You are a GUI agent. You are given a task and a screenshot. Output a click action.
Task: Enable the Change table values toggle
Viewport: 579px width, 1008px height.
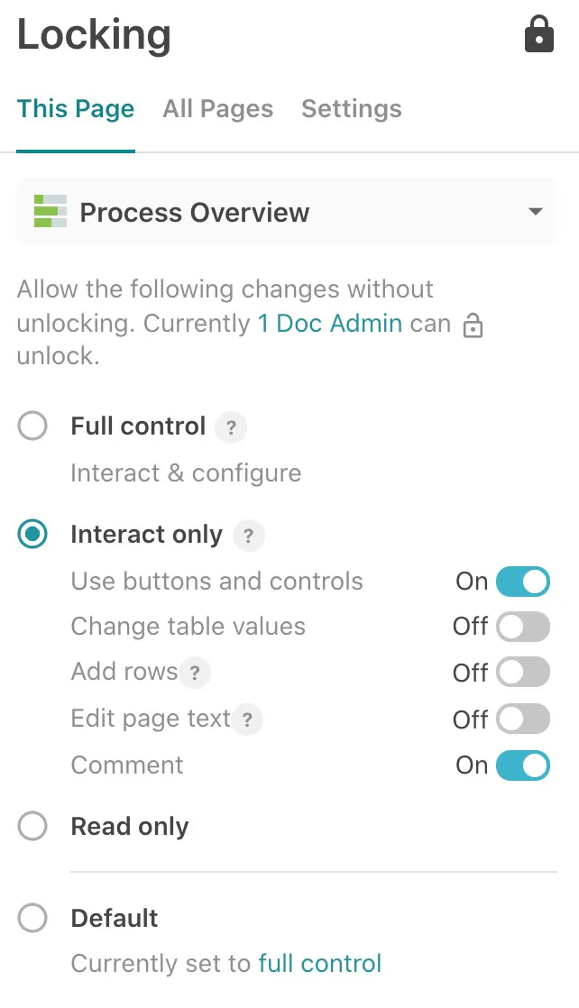coord(523,628)
